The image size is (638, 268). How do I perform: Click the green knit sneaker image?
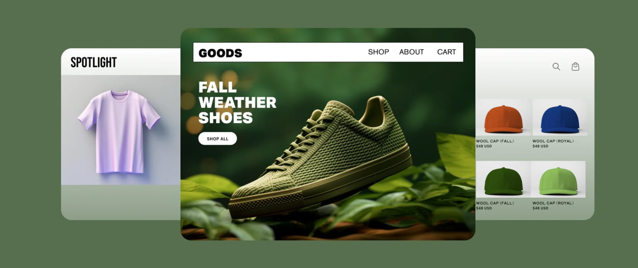tap(320, 158)
